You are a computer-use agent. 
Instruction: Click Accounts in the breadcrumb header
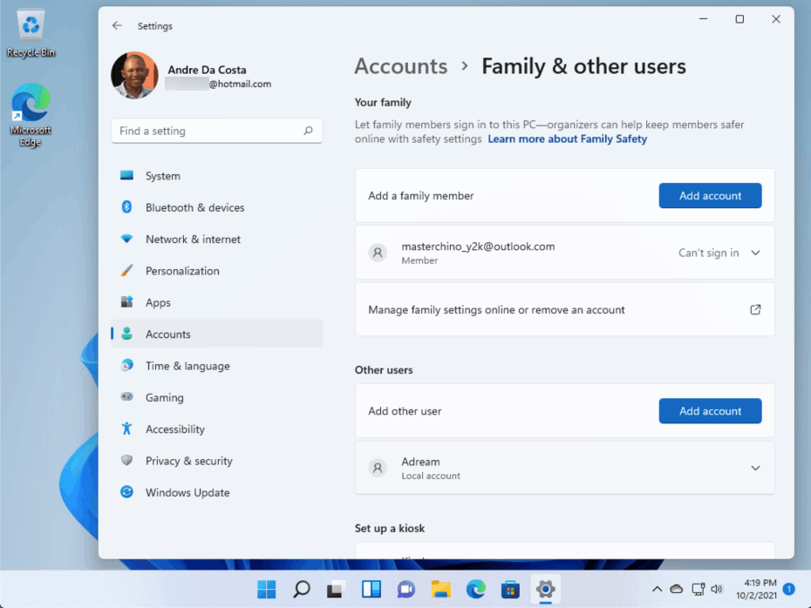coord(401,66)
